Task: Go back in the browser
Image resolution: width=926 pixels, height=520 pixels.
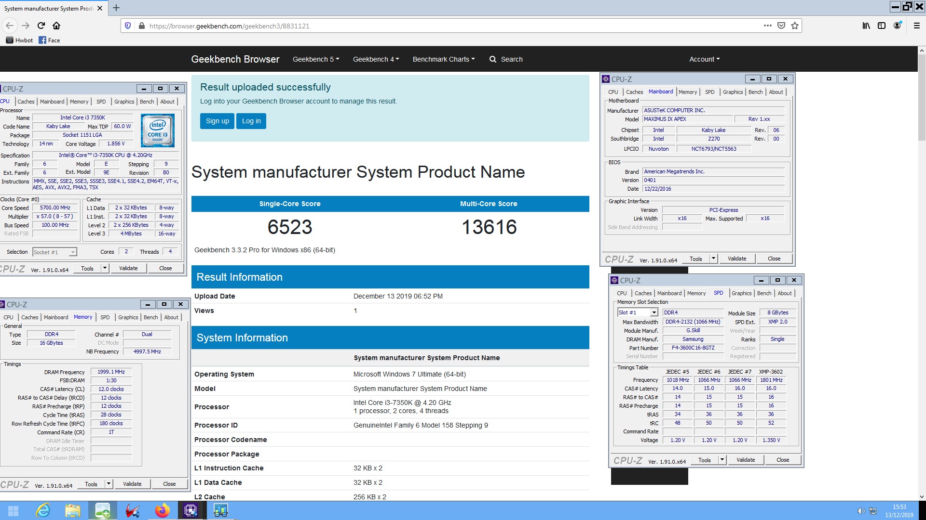Action: (x=10, y=26)
